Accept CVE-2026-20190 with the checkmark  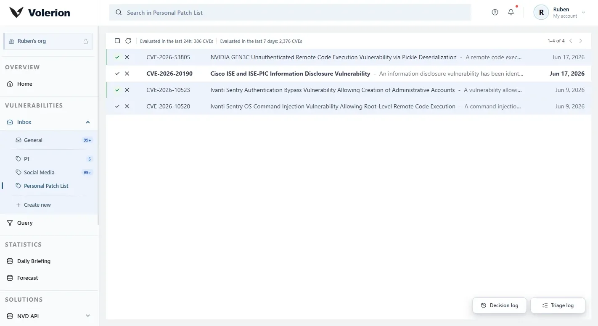click(x=117, y=74)
